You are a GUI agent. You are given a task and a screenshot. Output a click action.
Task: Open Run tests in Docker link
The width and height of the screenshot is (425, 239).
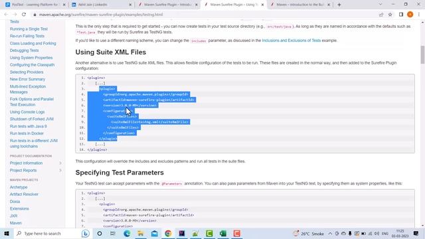point(27,133)
